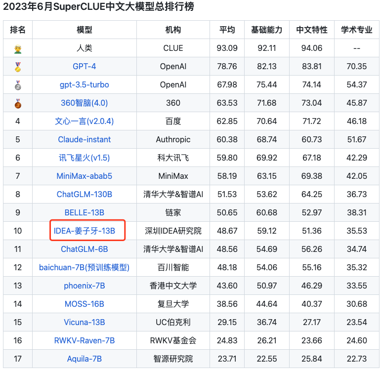This screenshot has width=381, height=370.
Task: Open the RWKV-Raven-7B link
Action: coord(85,340)
